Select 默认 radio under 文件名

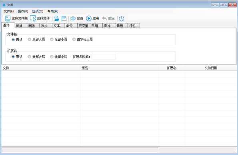(13, 40)
